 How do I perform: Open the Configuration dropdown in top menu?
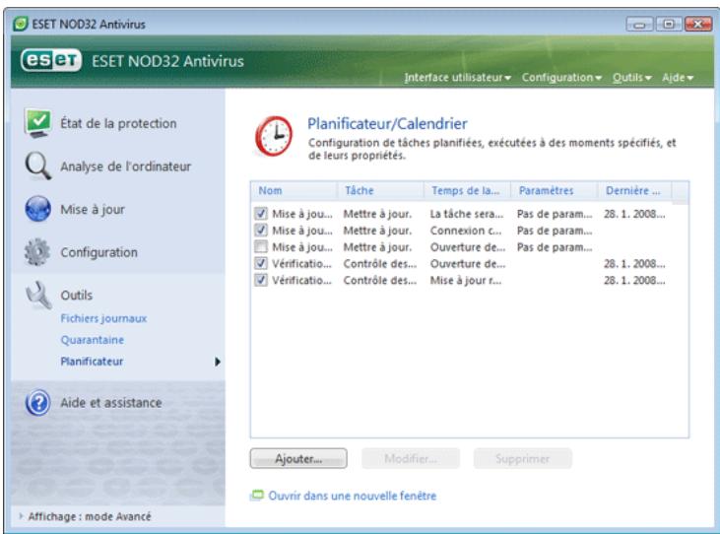point(561,78)
